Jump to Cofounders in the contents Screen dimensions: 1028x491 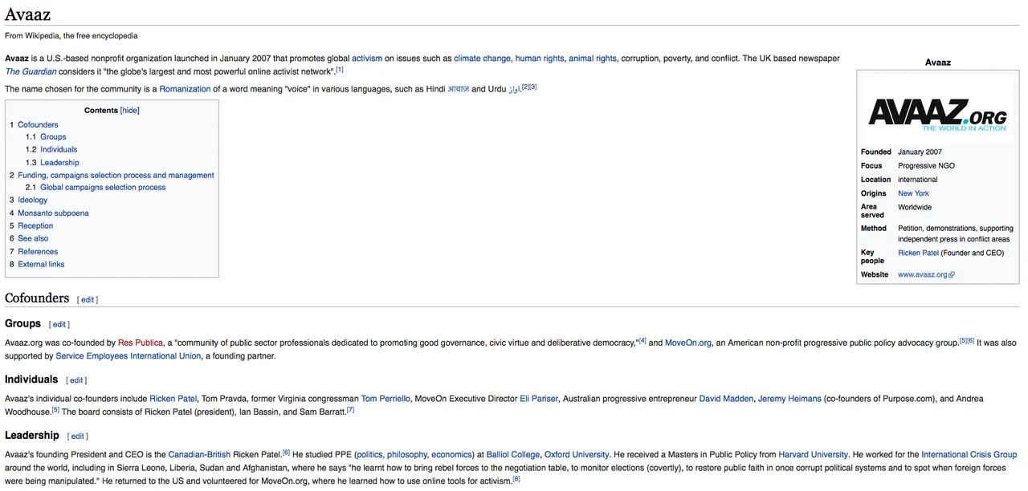(38, 125)
